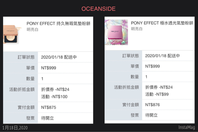Click left card 折價券 -NT$24 coupon line
The width and height of the screenshot is (198, 132).
point(55,90)
